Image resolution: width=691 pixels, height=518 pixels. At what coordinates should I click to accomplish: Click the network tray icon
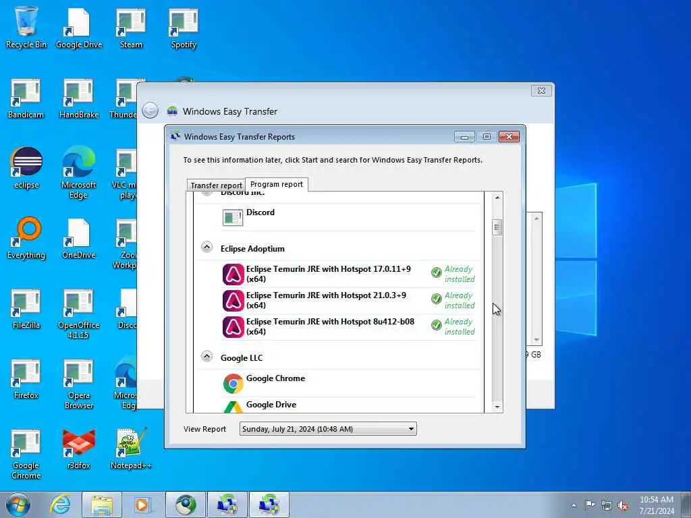[607, 505]
